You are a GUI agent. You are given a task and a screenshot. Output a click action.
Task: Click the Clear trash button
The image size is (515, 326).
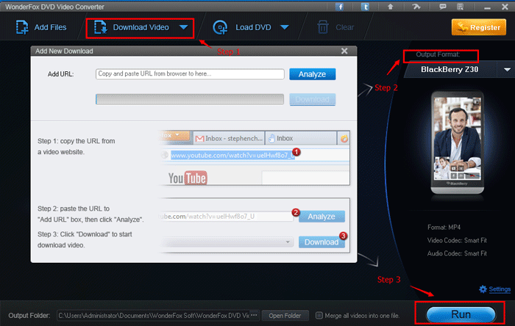tap(335, 27)
